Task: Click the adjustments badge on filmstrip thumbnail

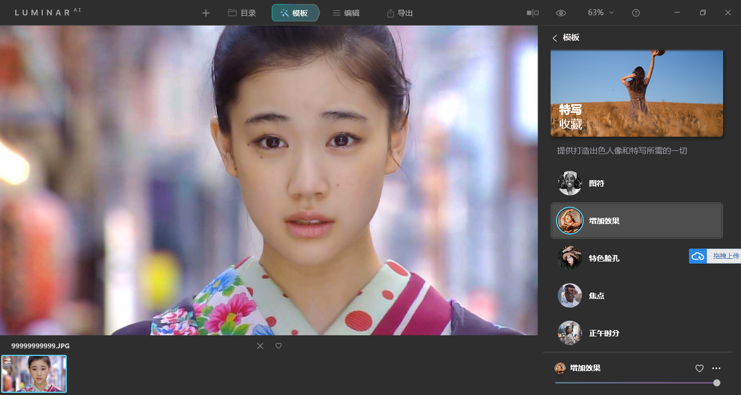Action: click(7, 361)
